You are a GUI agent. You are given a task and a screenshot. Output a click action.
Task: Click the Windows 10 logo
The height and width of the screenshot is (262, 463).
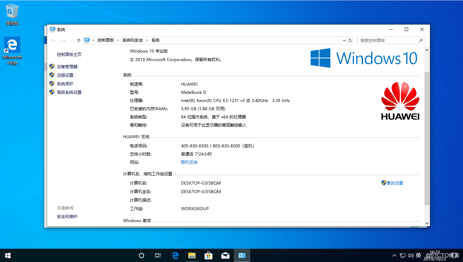coord(364,58)
